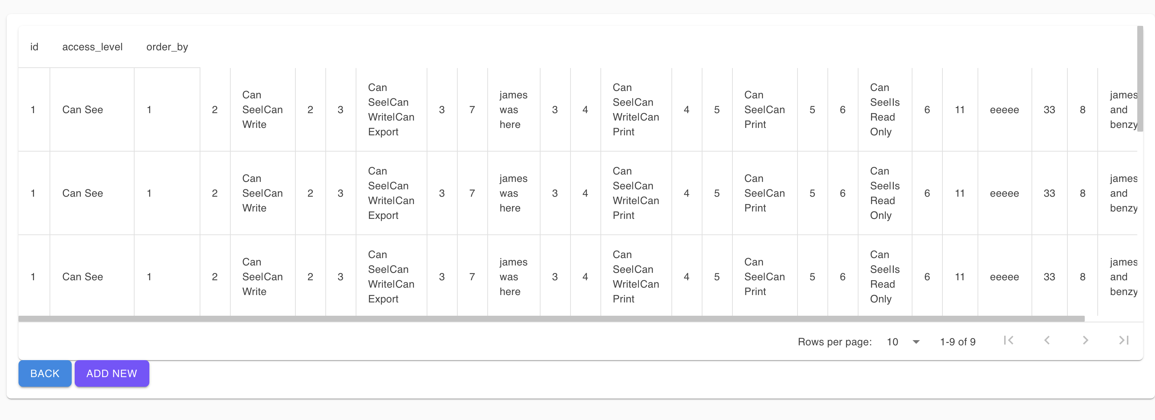Viewport: 1155px width, 420px height.
Task: Click the access_level column header
Action: pos(92,47)
